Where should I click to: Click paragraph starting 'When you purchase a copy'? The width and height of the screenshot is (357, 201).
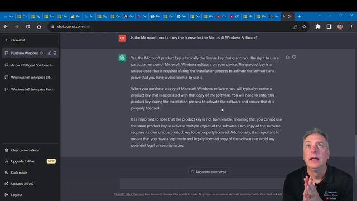pos(202,98)
